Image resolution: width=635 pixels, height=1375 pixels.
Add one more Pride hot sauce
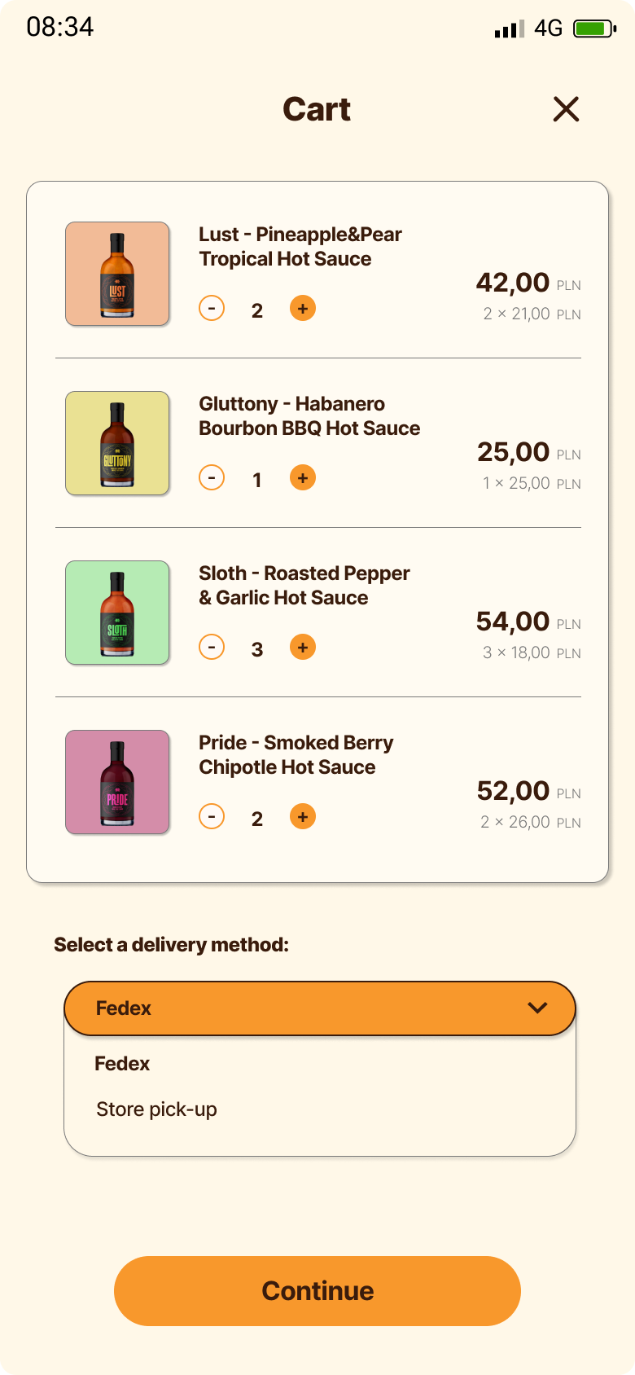coord(303,817)
